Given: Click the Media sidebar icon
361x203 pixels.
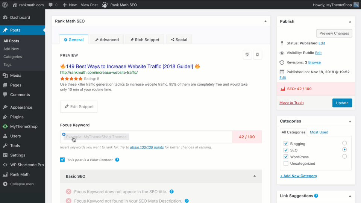Looking at the screenshot, I should coord(5,75).
